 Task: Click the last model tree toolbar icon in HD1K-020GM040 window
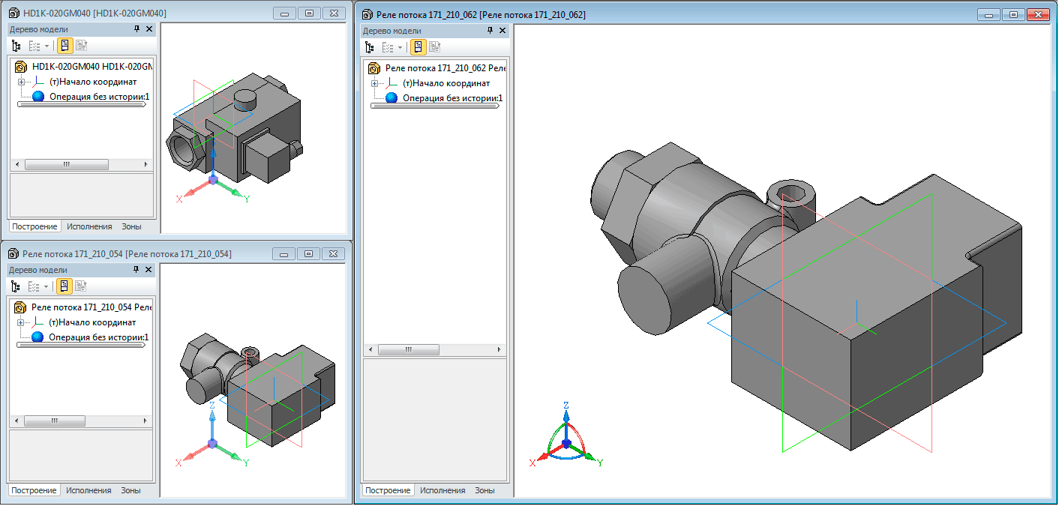pos(81,46)
